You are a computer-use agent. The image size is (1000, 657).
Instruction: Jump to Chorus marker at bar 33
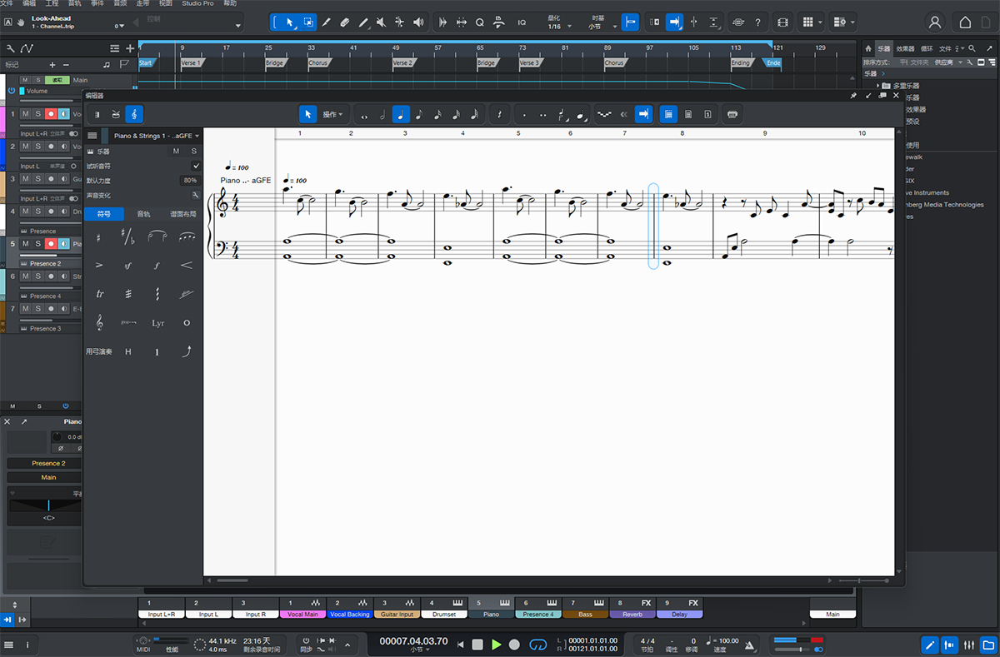click(x=318, y=62)
